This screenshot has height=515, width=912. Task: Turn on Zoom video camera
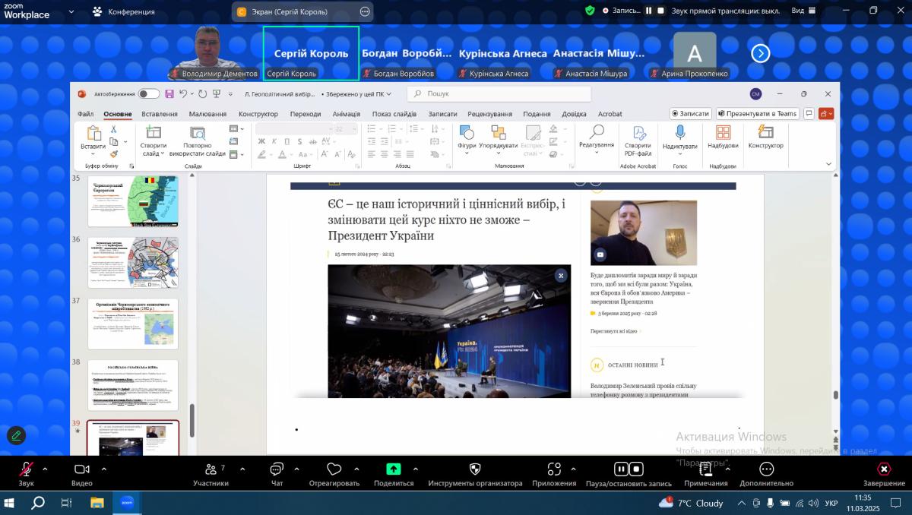point(81,470)
